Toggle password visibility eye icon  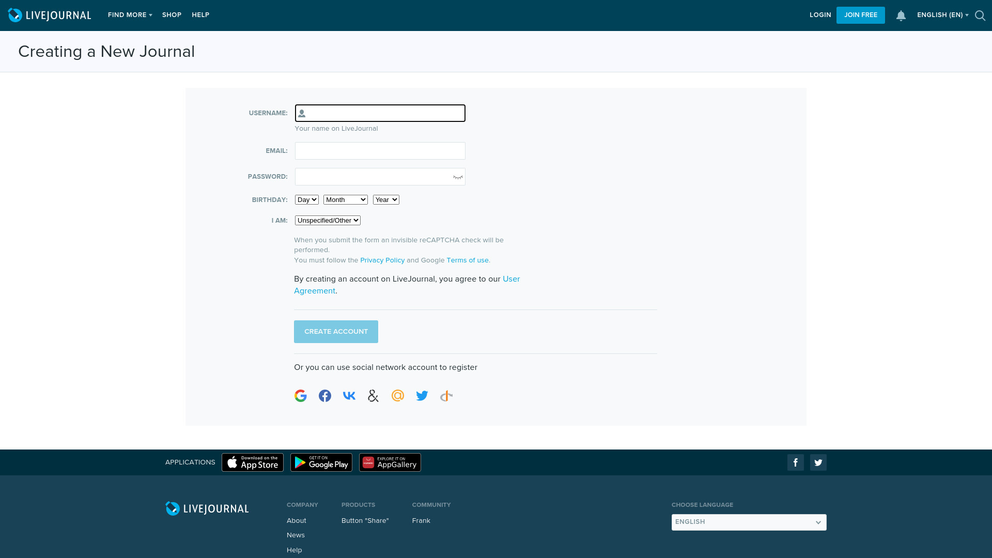point(458,177)
